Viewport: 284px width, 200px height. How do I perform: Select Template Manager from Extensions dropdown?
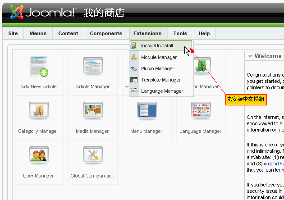tap(161, 80)
